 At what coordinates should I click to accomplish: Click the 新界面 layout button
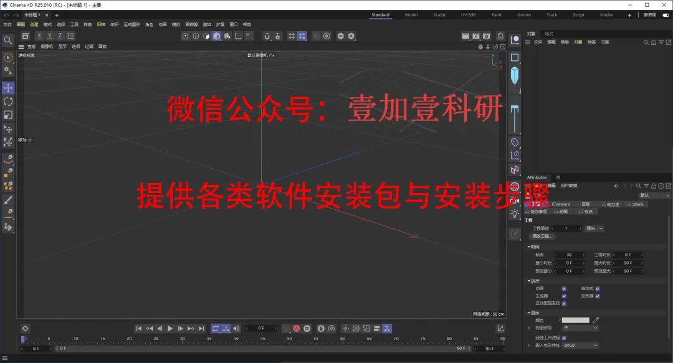[x=650, y=14]
